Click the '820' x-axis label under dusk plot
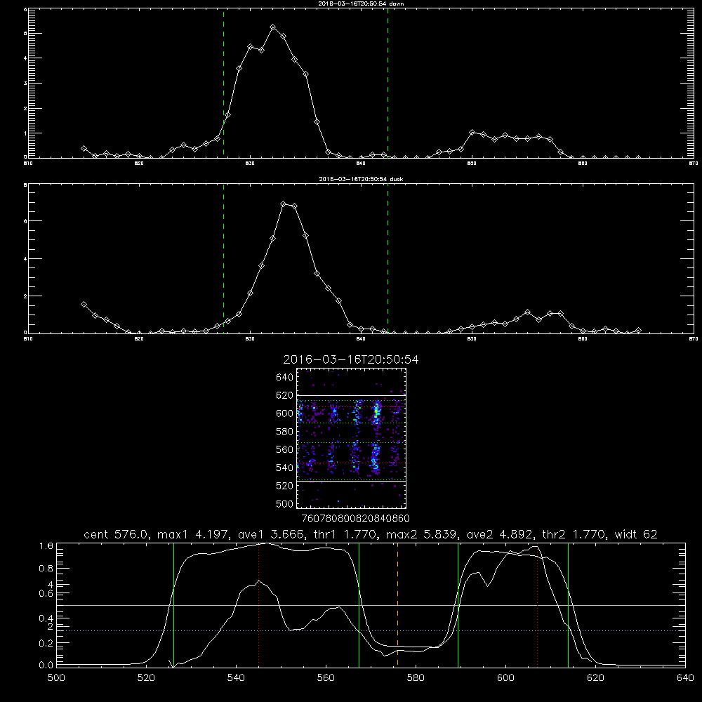 [139, 339]
